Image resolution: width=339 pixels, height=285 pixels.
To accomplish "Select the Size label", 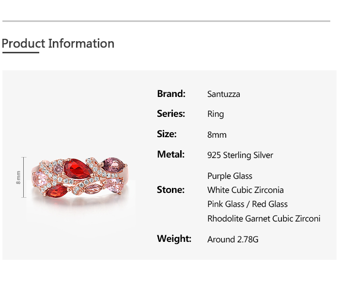I will [167, 134].
